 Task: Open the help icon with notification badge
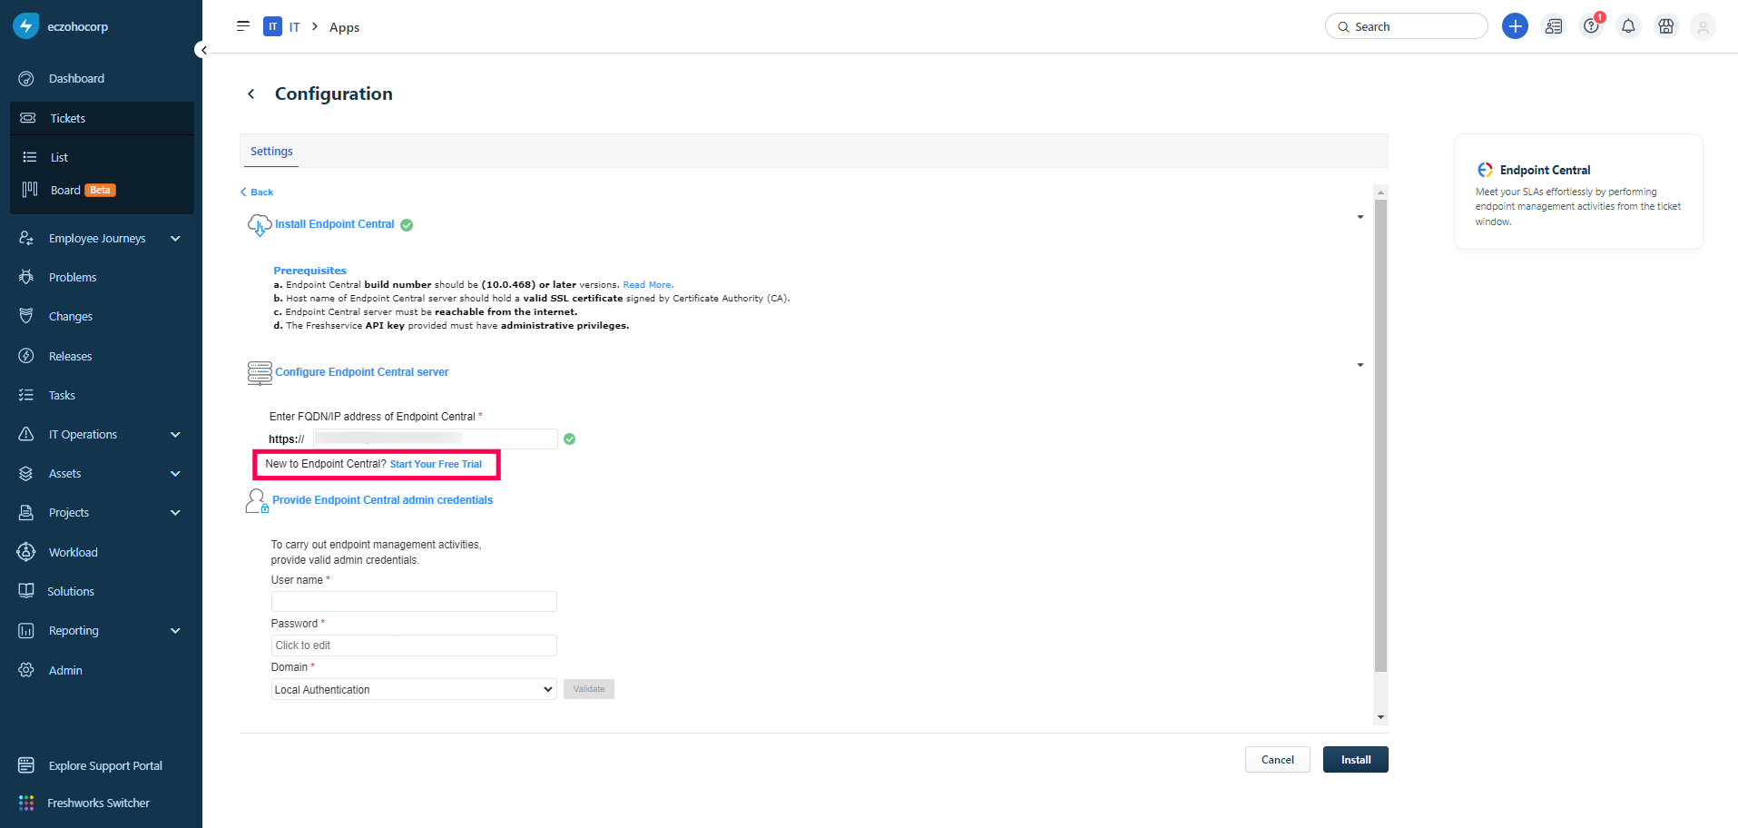[x=1592, y=25]
